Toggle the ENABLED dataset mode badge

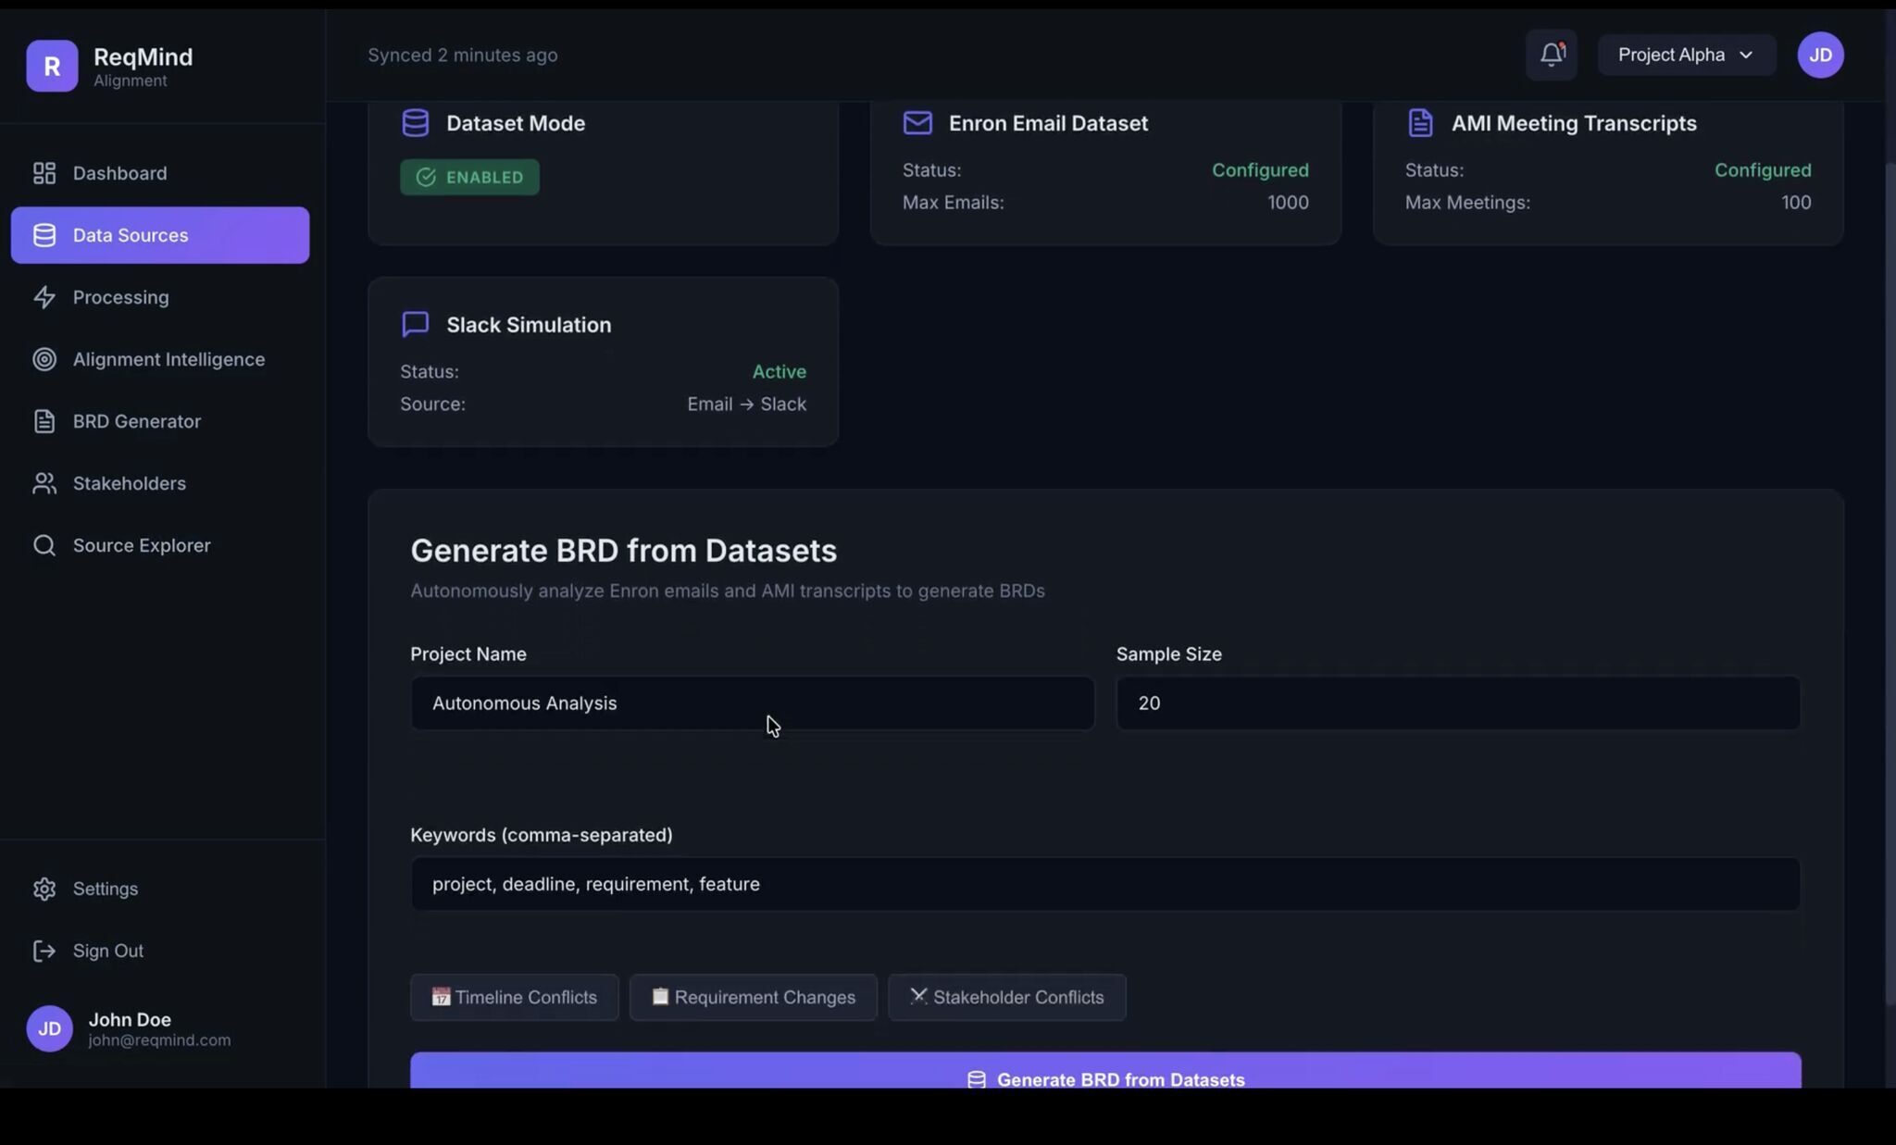tap(469, 177)
